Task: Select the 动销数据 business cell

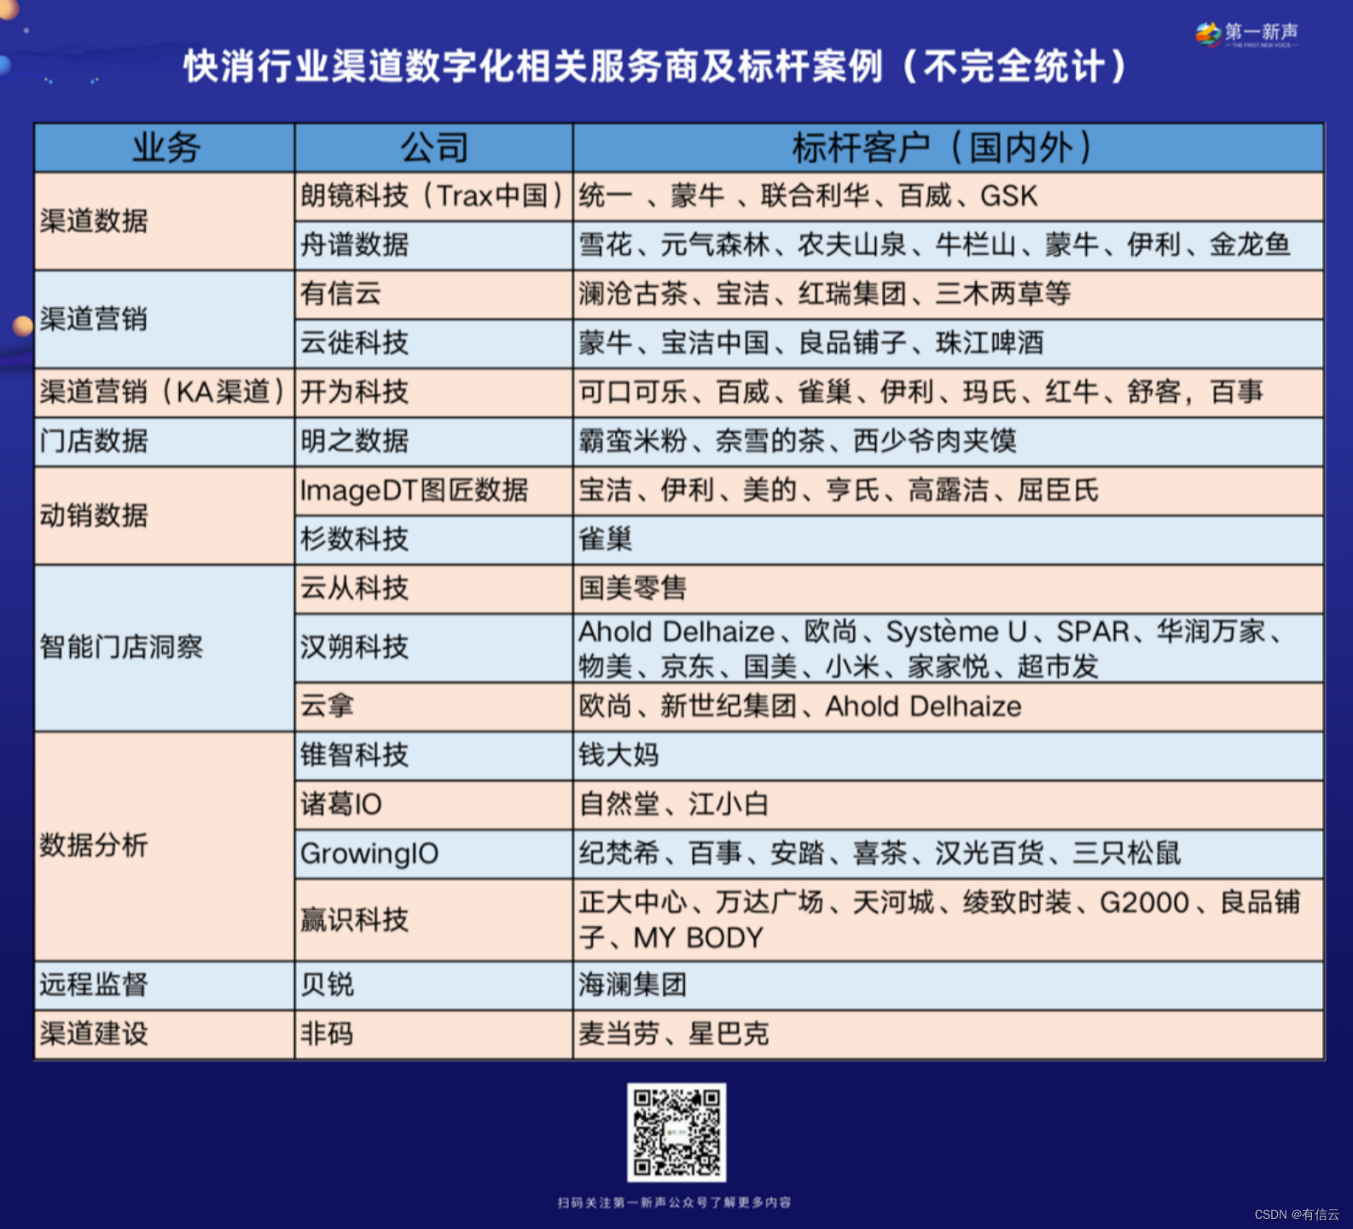Action: coord(165,515)
